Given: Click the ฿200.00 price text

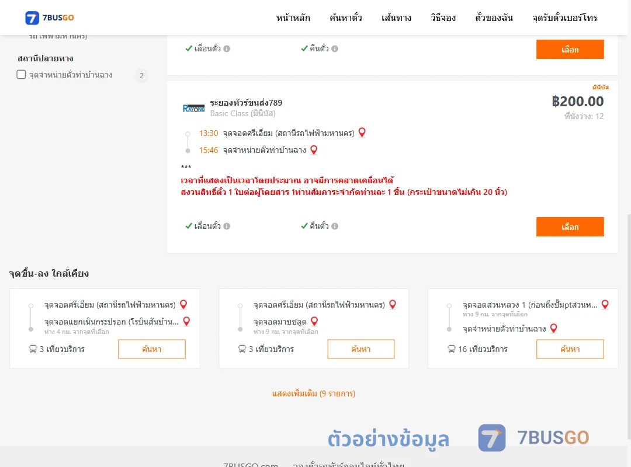Looking at the screenshot, I should pos(578,102).
